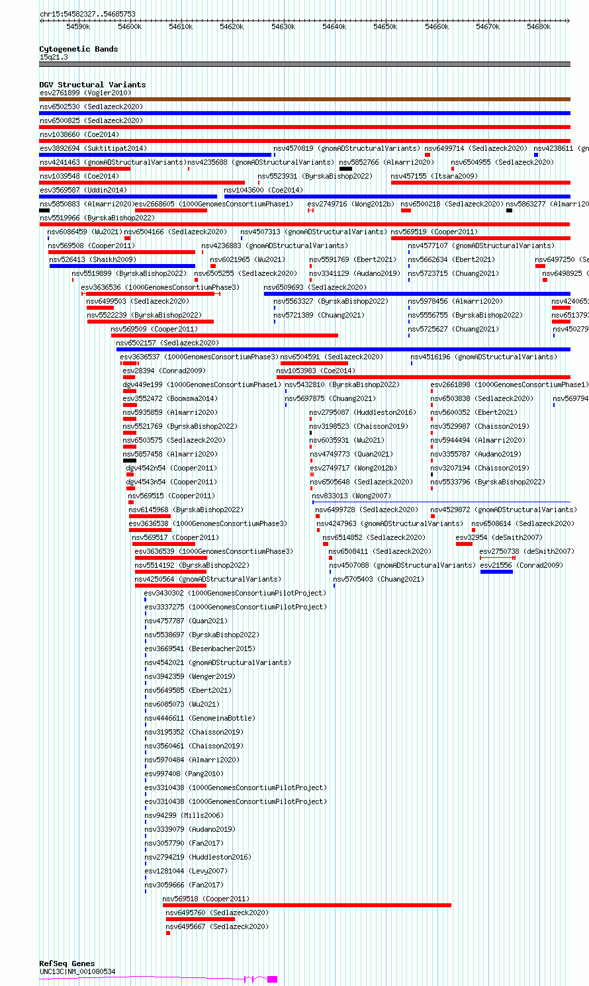The height and width of the screenshot is (986, 589).
Task: Select label nsv6495760 (Sedlazeck2020)
Action: pos(218,913)
